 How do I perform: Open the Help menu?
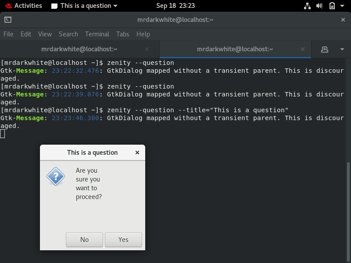(x=143, y=34)
